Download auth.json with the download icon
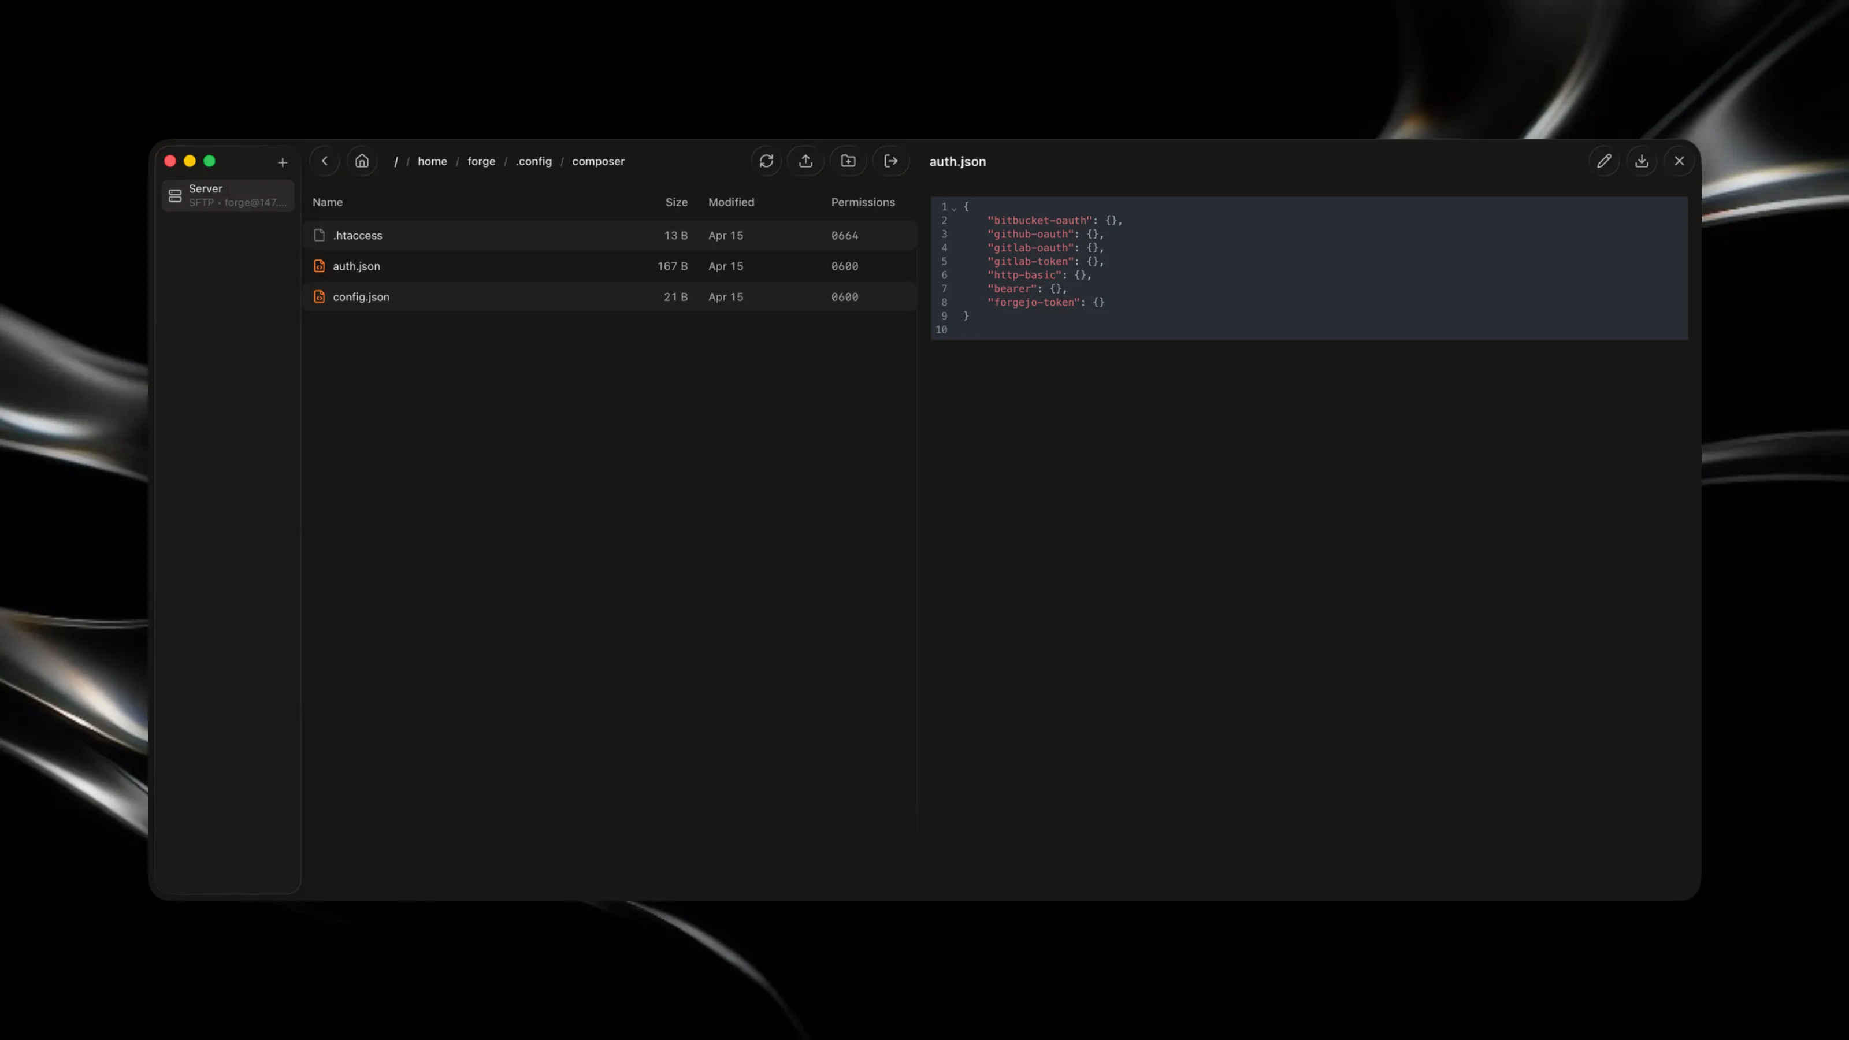 pos(1642,161)
